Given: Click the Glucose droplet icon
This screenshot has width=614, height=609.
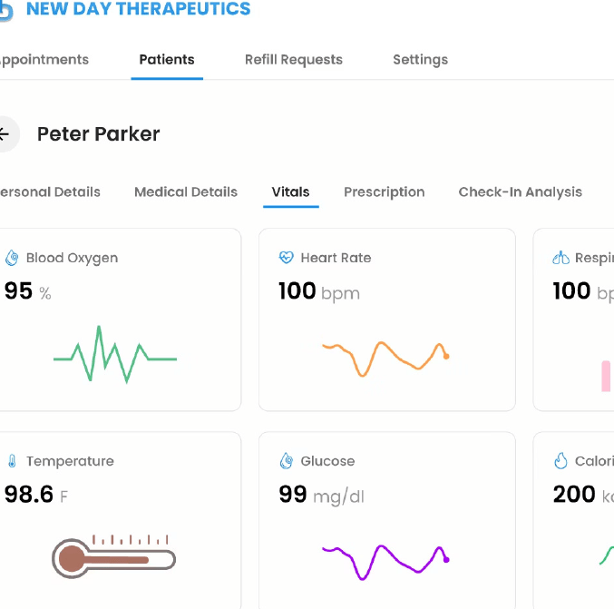Looking at the screenshot, I should (287, 461).
